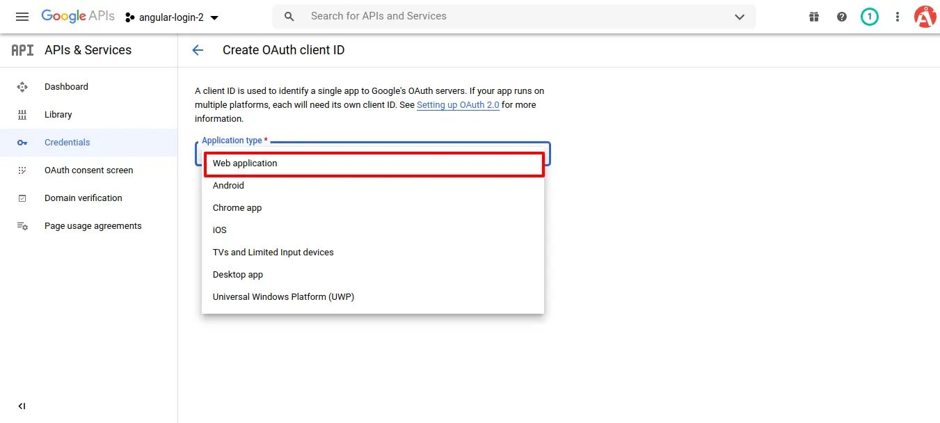
Task: Open the hamburger navigation menu
Action: point(22,17)
